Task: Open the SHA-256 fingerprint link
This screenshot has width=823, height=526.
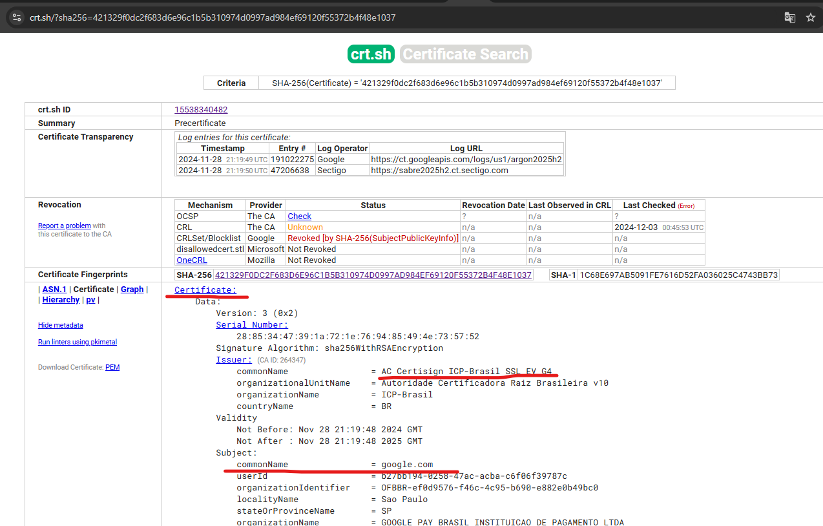Action: (373, 275)
